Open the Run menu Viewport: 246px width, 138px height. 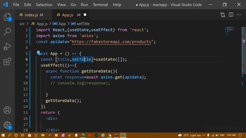(x=85, y=5)
